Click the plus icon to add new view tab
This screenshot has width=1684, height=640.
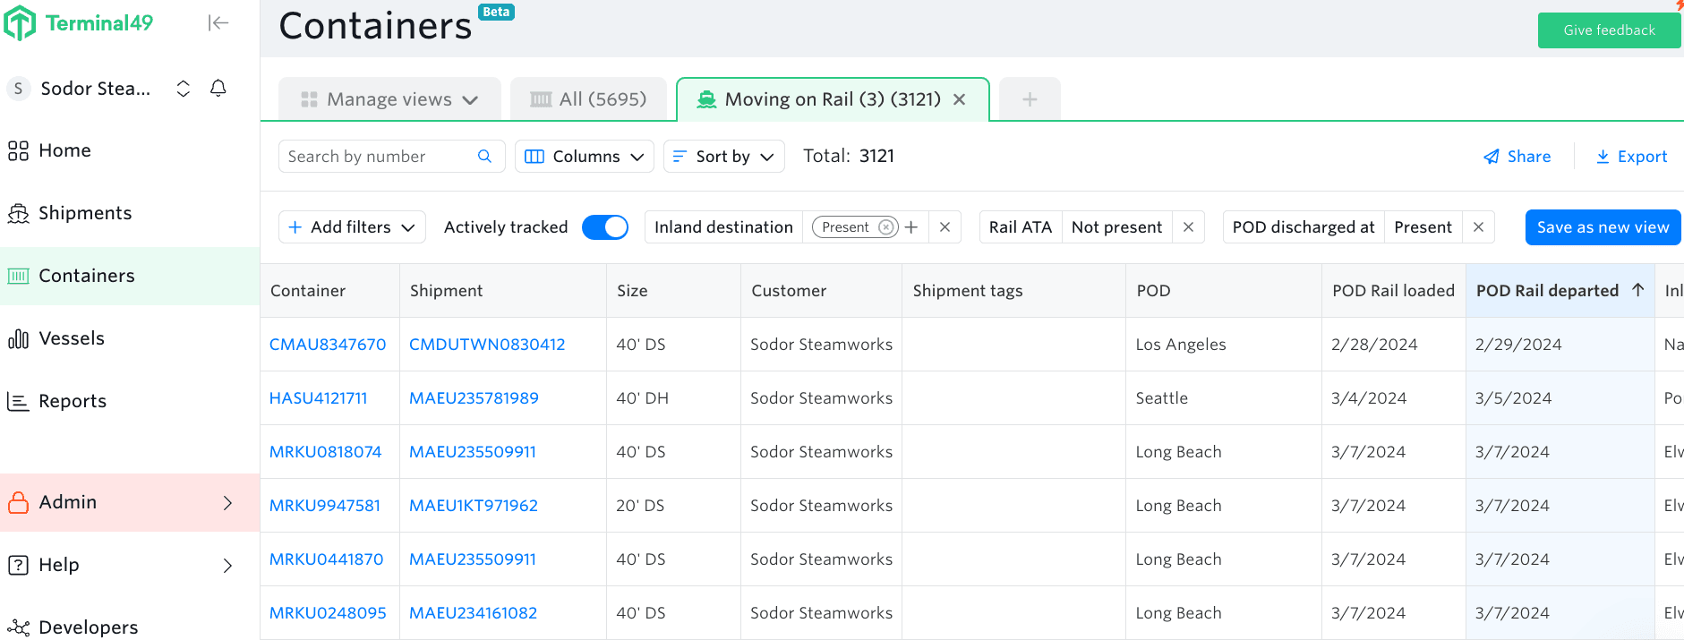point(1030,99)
